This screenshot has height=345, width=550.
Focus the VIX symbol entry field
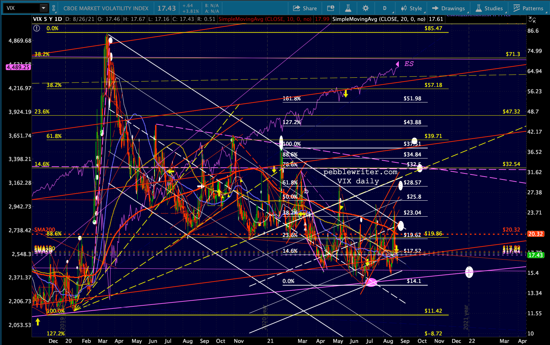pos(22,8)
